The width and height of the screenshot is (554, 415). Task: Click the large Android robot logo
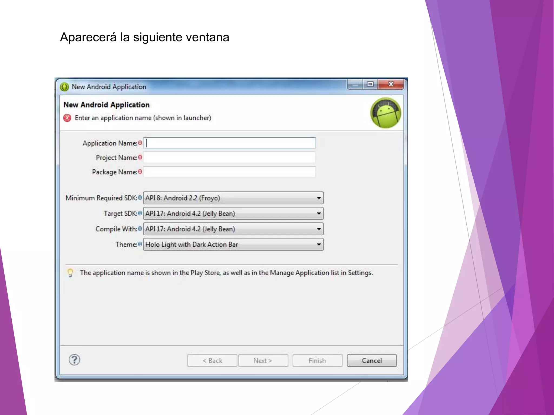(385, 113)
